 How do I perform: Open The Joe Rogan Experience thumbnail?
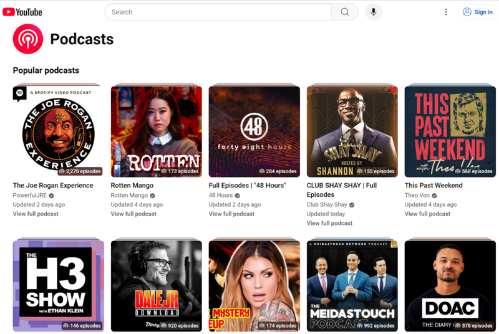tap(58, 131)
